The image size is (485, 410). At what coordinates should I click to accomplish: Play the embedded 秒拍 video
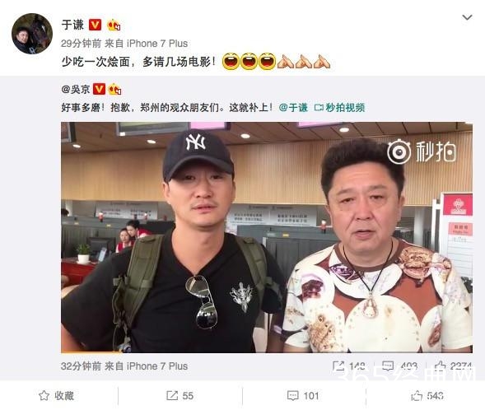[x=266, y=237]
